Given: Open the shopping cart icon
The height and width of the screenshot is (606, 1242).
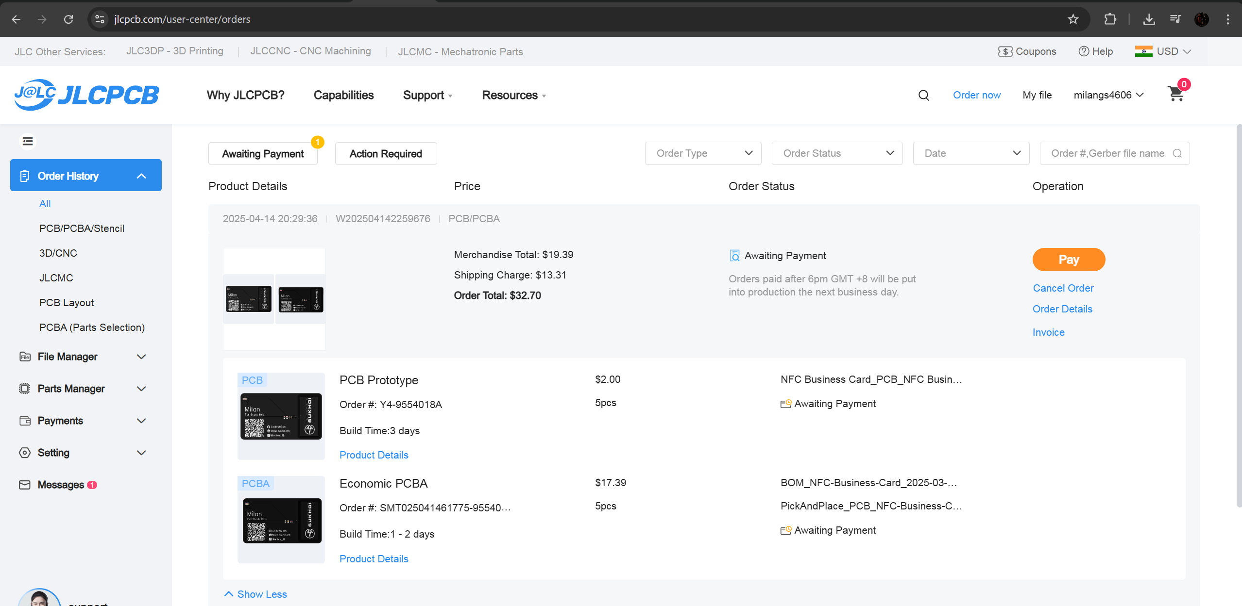Looking at the screenshot, I should tap(1176, 94).
